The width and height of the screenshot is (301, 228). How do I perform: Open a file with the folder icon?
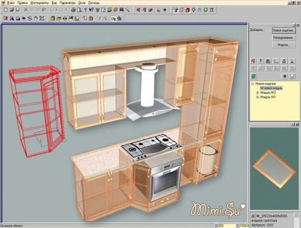coord(12,10)
